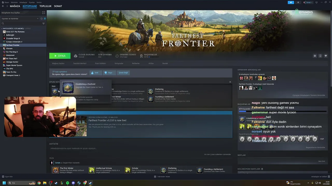
Task: Open the Topluluk Merkezi link
Action: pyautogui.click(x=80, y=63)
